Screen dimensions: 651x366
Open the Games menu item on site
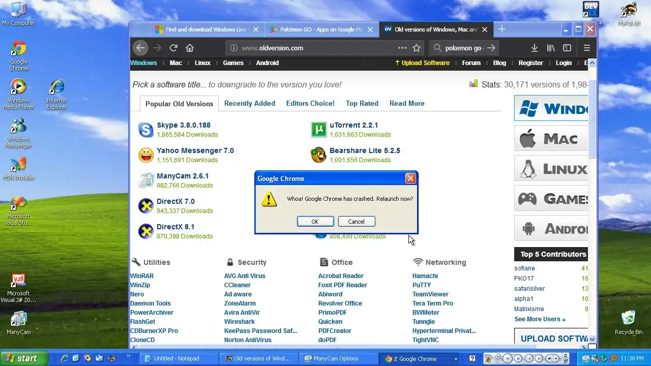click(x=233, y=63)
